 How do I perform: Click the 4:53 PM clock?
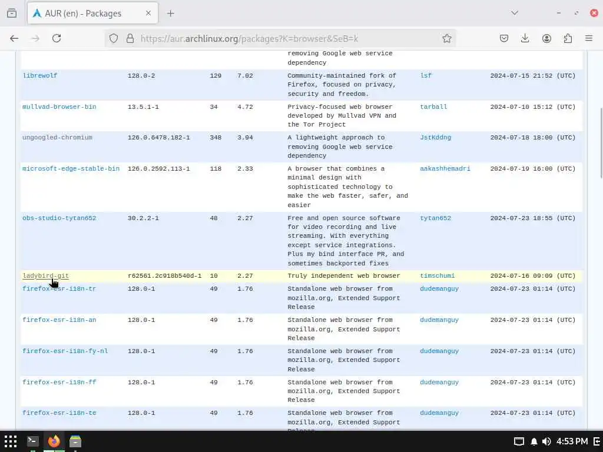572,441
